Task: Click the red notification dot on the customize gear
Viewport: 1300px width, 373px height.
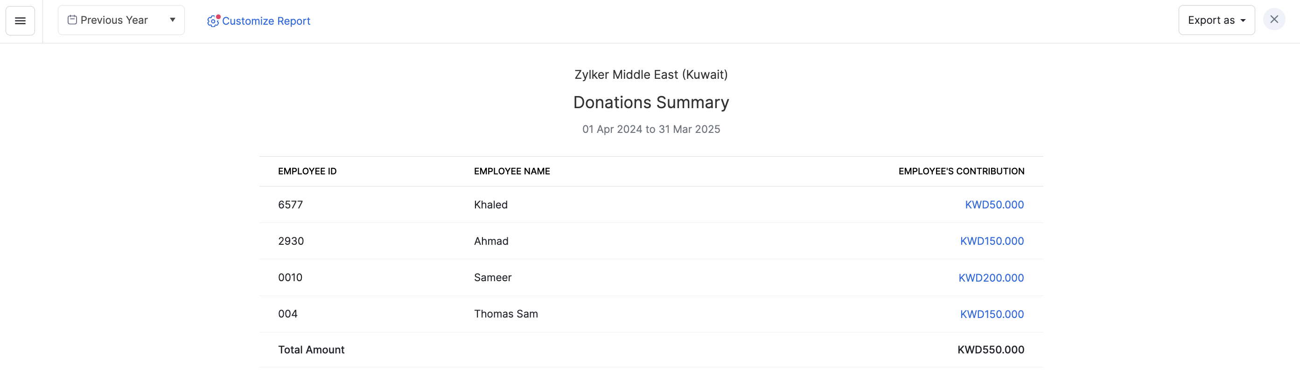Action: click(218, 16)
